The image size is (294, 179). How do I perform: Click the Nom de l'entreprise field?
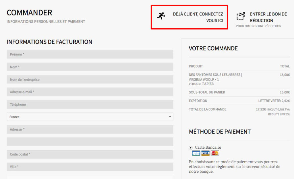90,79
